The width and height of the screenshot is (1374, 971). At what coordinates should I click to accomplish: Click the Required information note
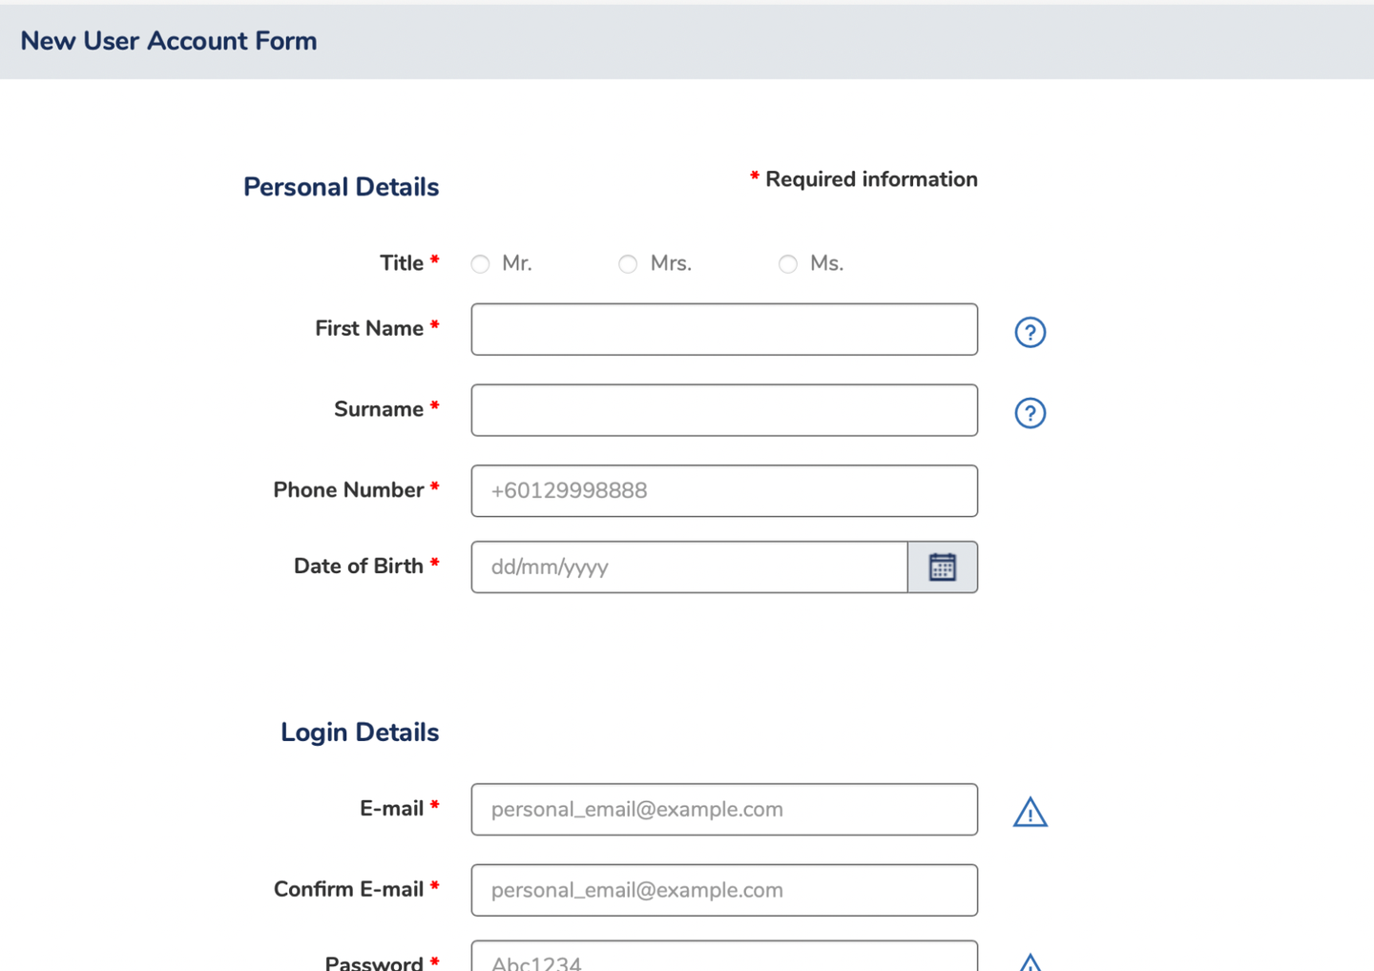pos(870,179)
